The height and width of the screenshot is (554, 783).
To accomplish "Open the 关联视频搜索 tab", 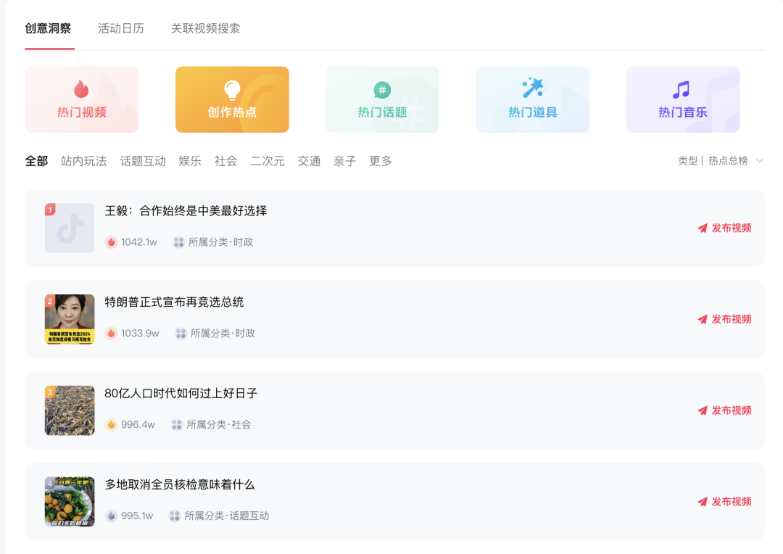I will tap(205, 28).
